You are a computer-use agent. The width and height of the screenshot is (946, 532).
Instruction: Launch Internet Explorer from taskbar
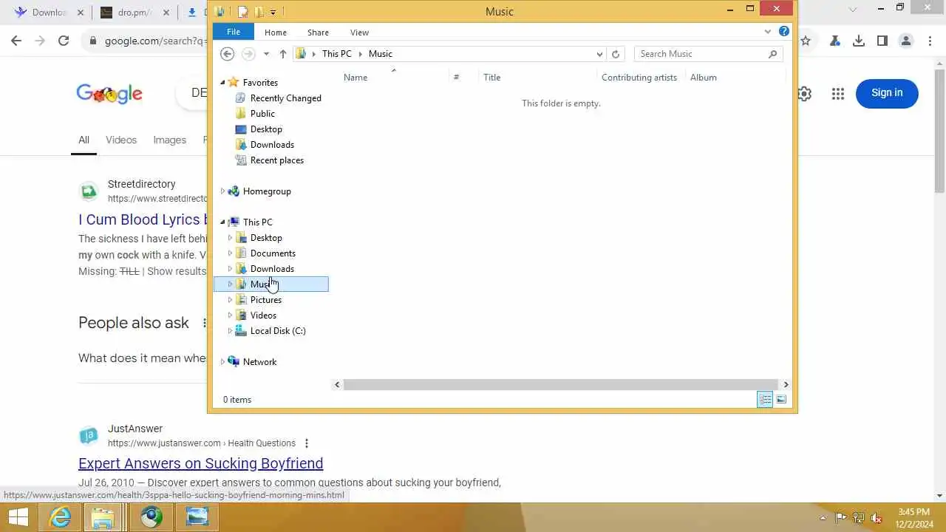(x=60, y=517)
